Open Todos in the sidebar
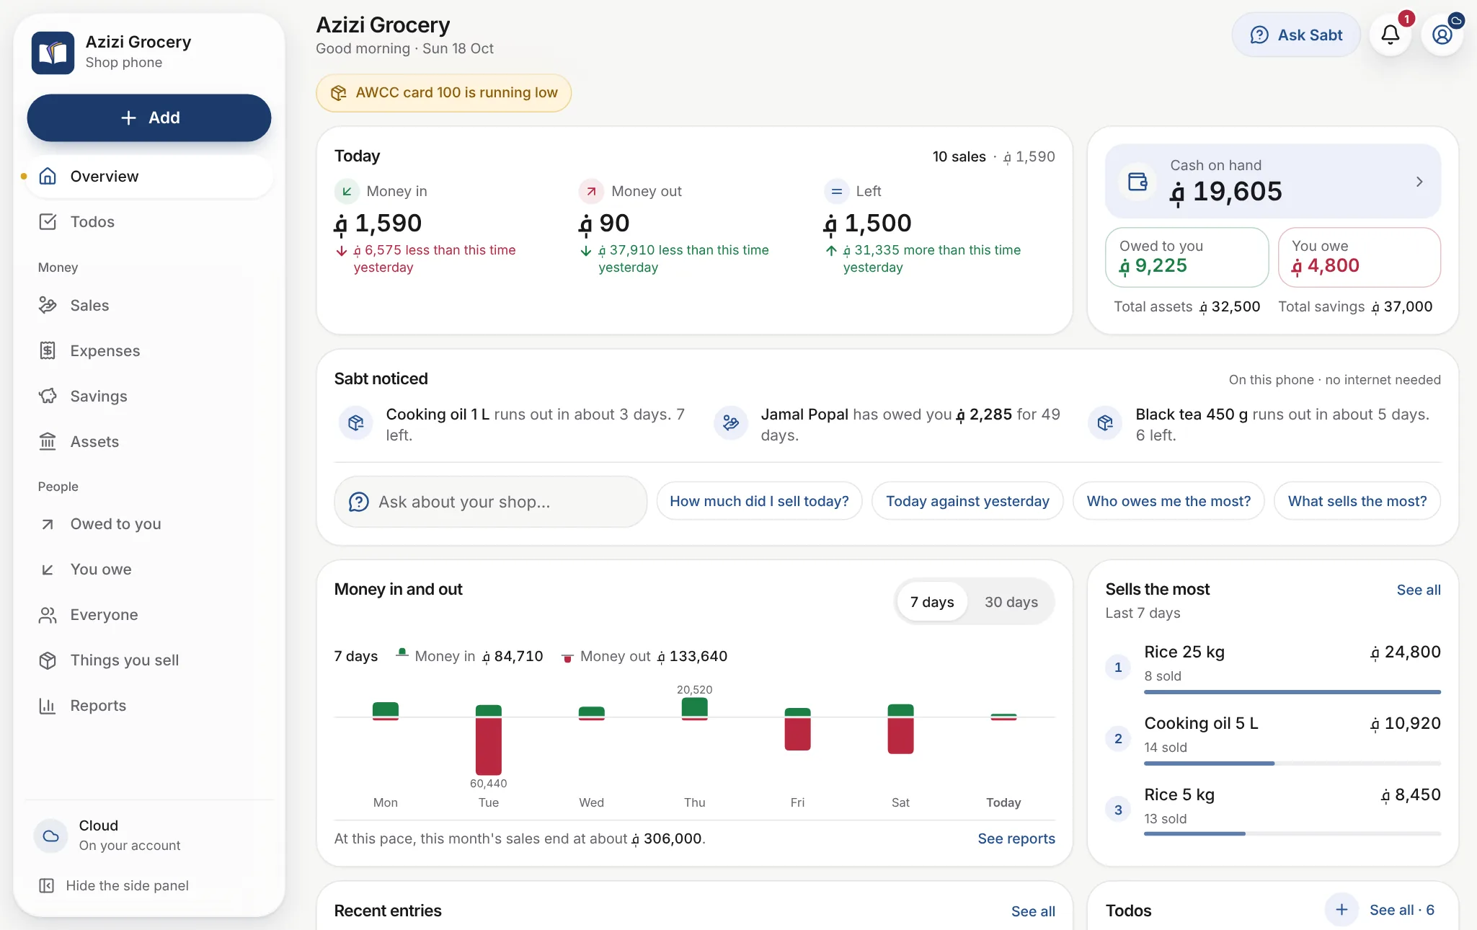The width and height of the screenshot is (1477, 930). pos(149,222)
